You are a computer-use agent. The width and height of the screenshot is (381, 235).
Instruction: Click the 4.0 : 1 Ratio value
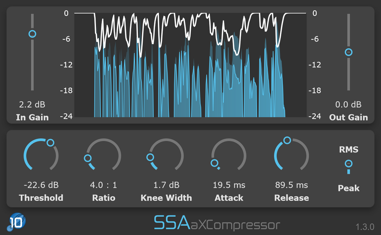tap(104, 185)
